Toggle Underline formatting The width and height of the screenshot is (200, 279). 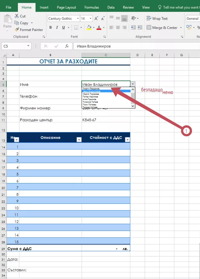(x=64, y=28)
